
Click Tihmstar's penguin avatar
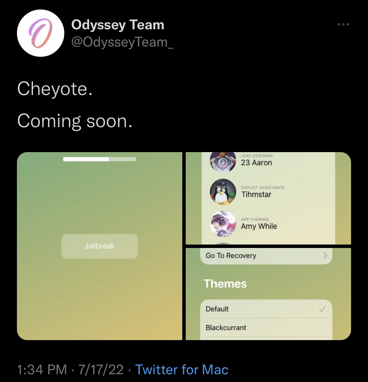point(223,192)
